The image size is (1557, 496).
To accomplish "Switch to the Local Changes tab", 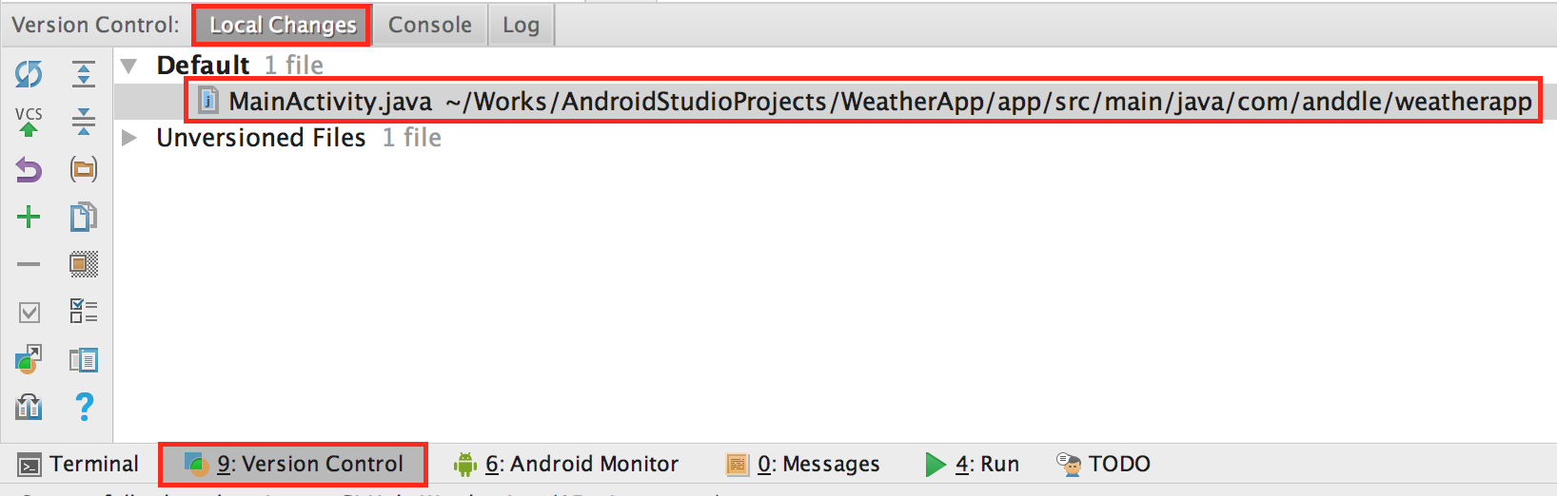I will [x=283, y=25].
